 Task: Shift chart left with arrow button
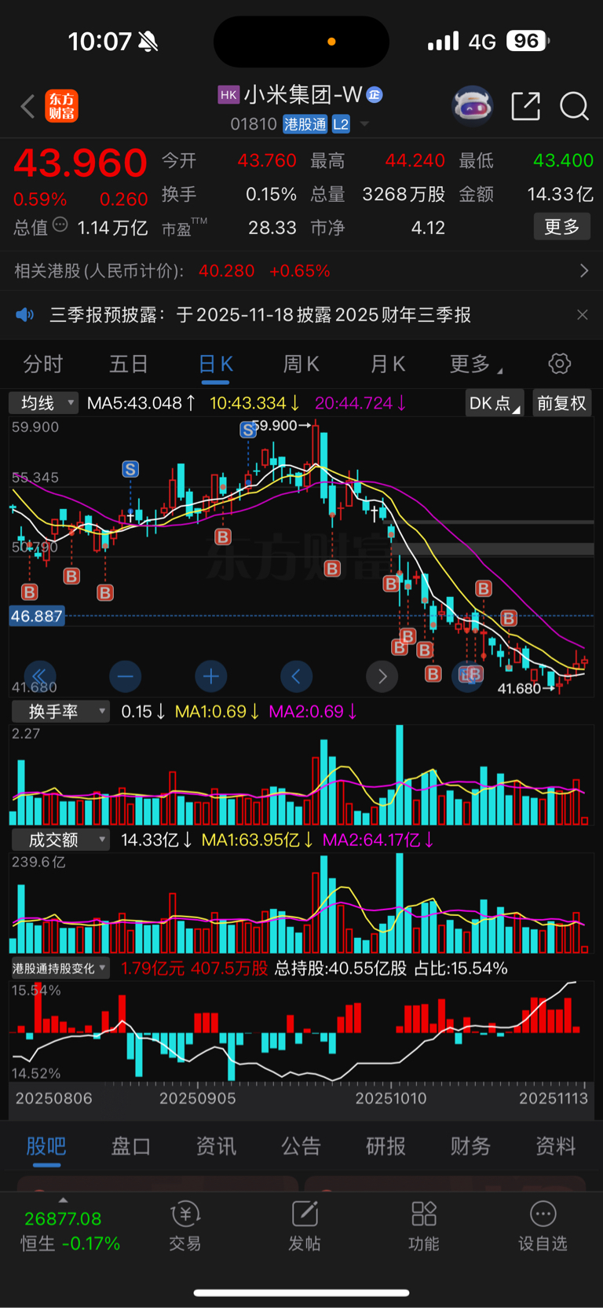[x=296, y=676]
